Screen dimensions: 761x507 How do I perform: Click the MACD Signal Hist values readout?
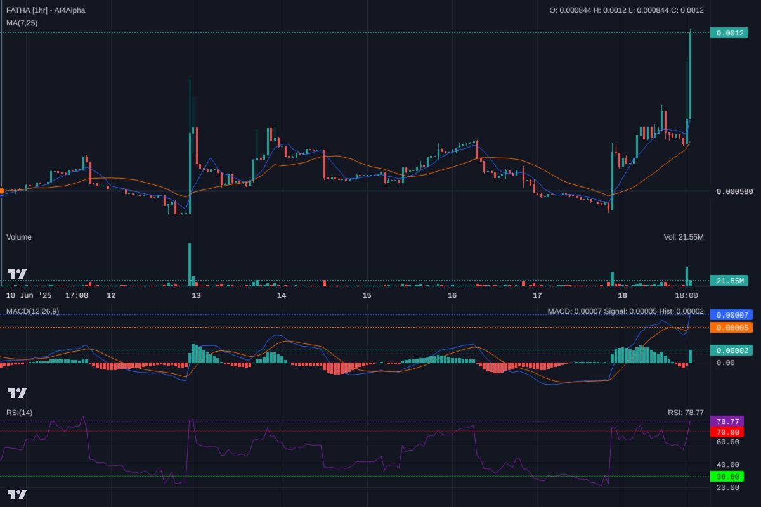tap(626, 311)
